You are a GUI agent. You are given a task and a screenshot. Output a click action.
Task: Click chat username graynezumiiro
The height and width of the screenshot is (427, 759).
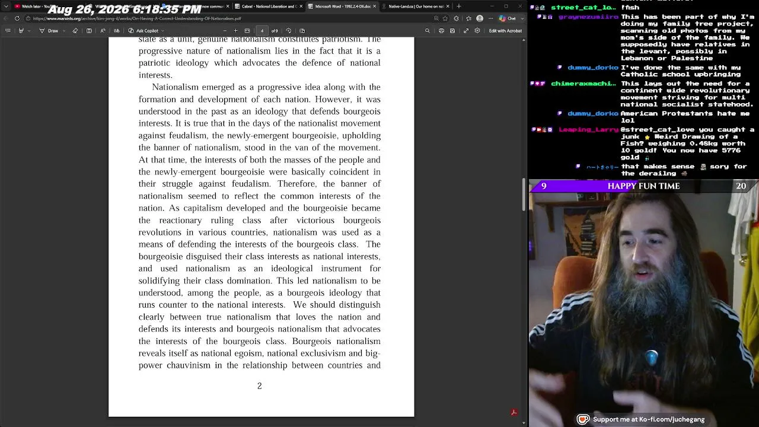[x=589, y=17]
